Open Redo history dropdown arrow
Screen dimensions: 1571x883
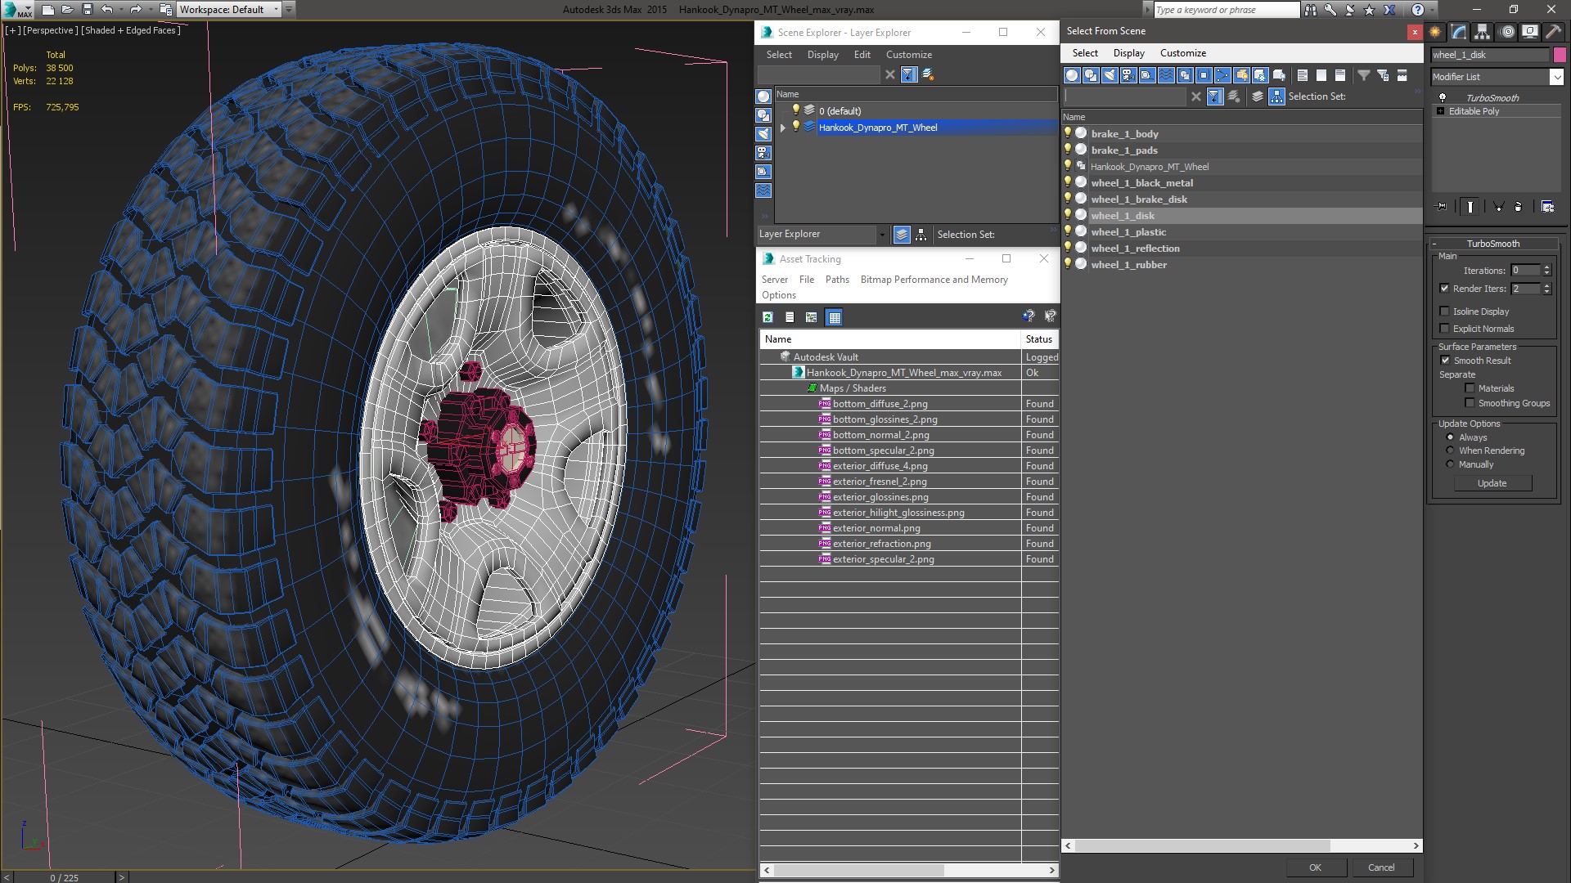point(150,10)
